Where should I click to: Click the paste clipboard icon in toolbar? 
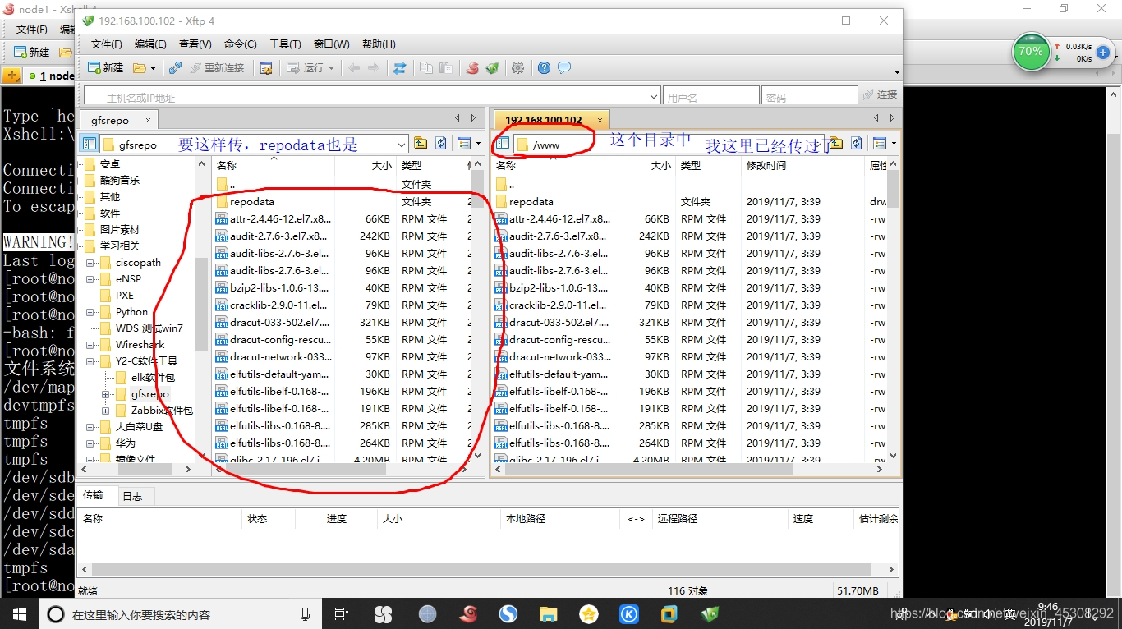tap(445, 68)
